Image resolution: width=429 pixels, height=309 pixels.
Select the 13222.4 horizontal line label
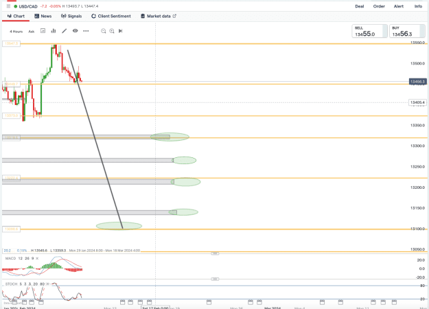pyautogui.click(x=11, y=178)
